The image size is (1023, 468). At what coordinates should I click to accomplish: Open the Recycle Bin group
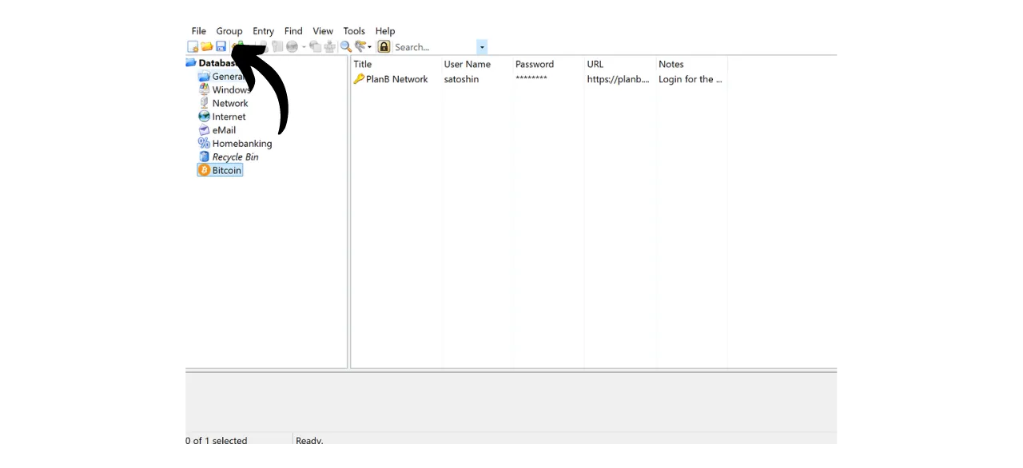tap(235, 157)
